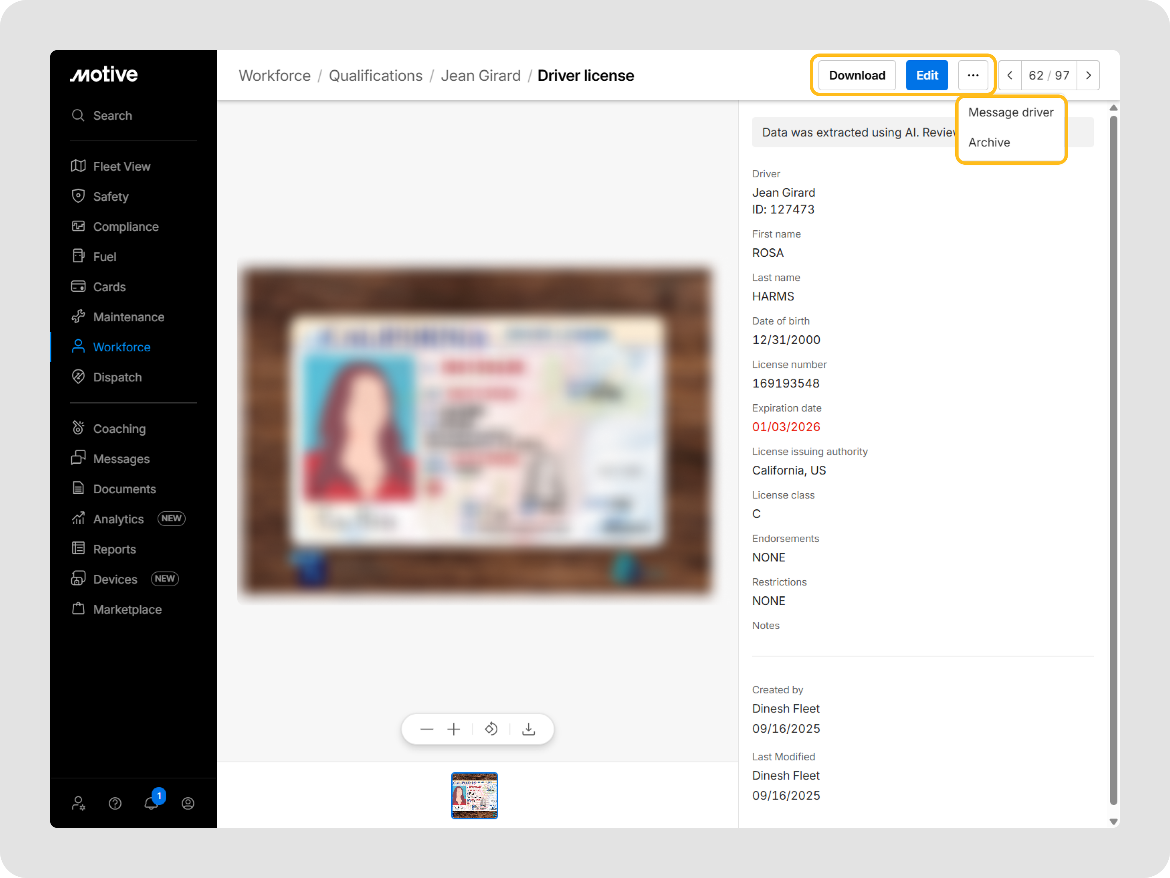Go to next document arrow
Viewport: 1170px width, 878px height.
pyautogui.click(x=1088, y=75)
